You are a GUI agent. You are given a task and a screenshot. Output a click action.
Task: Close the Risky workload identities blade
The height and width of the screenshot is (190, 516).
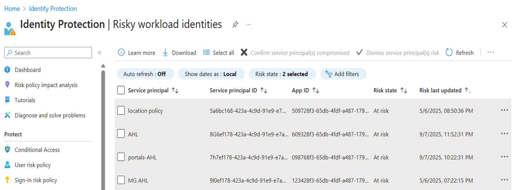point(505,25)
